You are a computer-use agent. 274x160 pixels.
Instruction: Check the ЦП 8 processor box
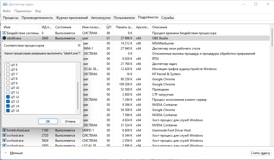pos(8,79)
